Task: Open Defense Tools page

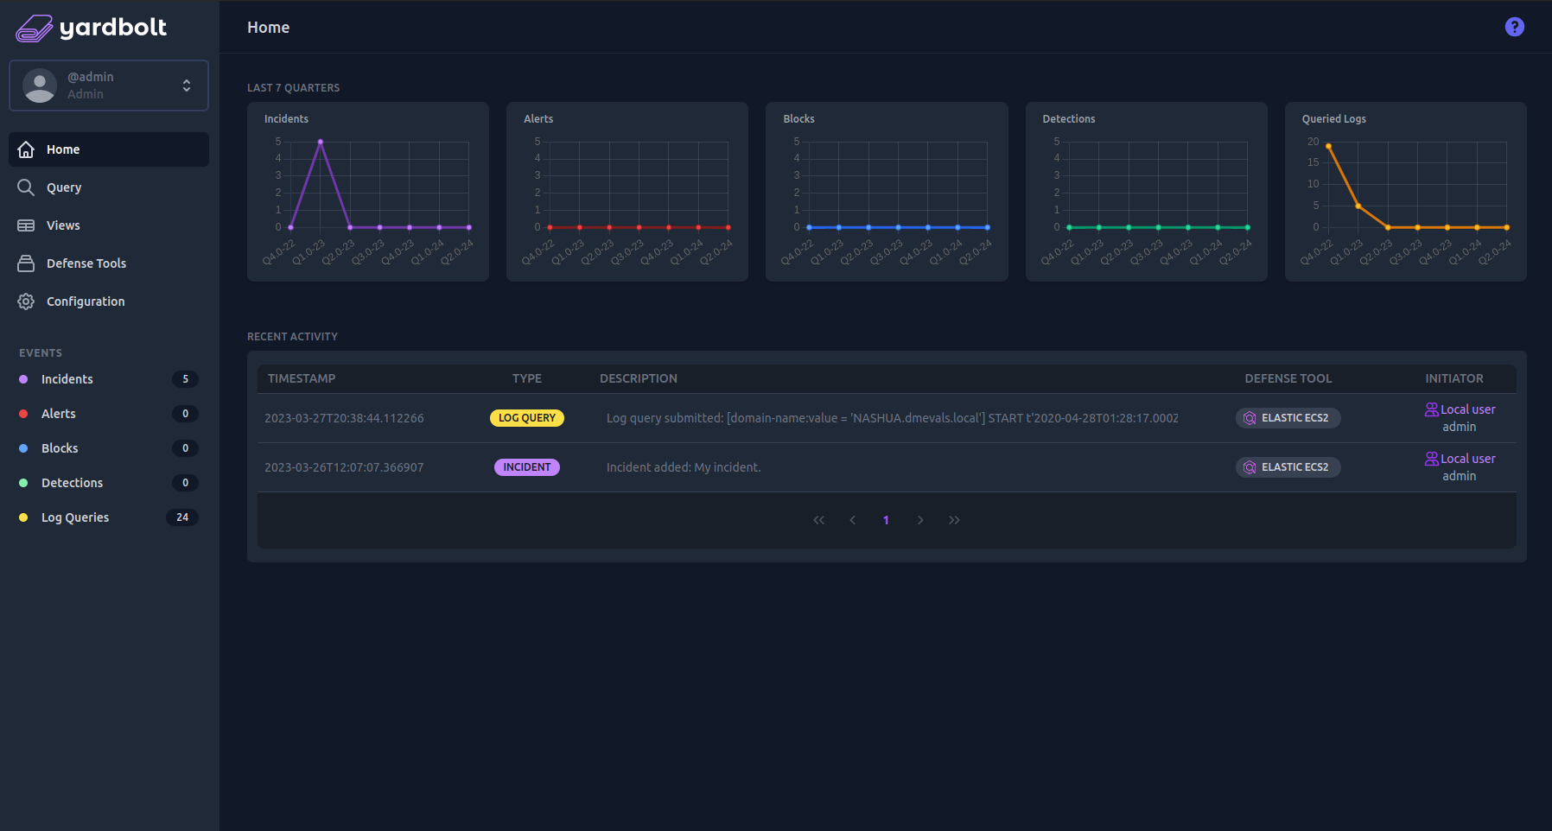Action: click(109, 263)
